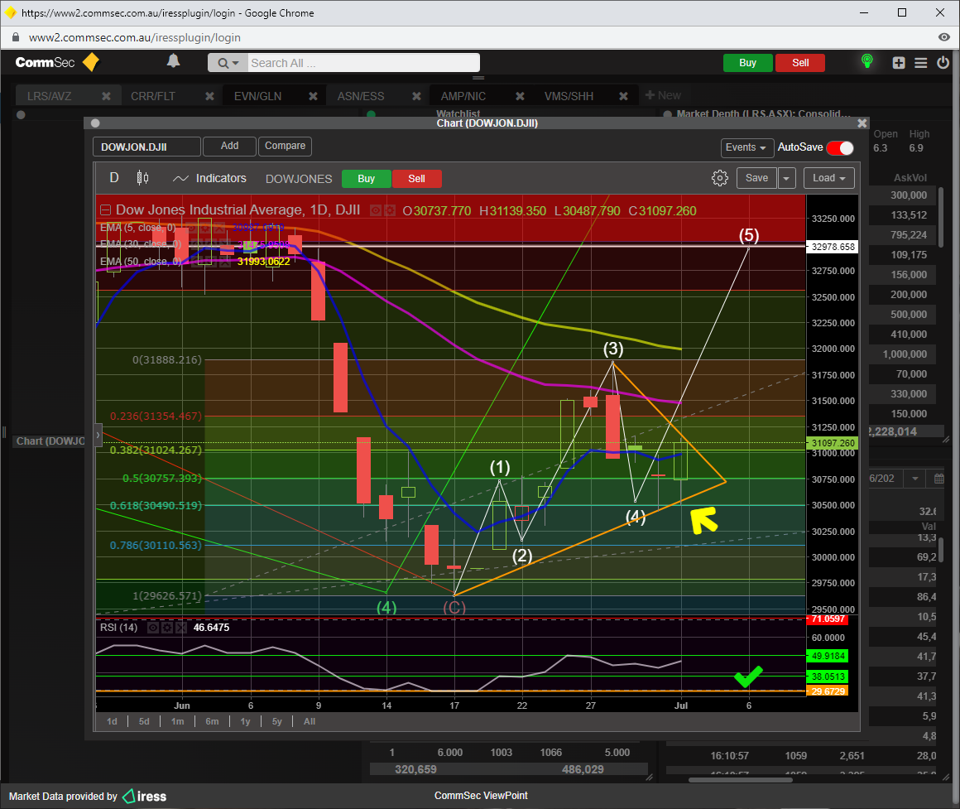The image size is (960, 809).
Task: Switch to the LRS/AVZ tab
Action: [x=50, y=96]
